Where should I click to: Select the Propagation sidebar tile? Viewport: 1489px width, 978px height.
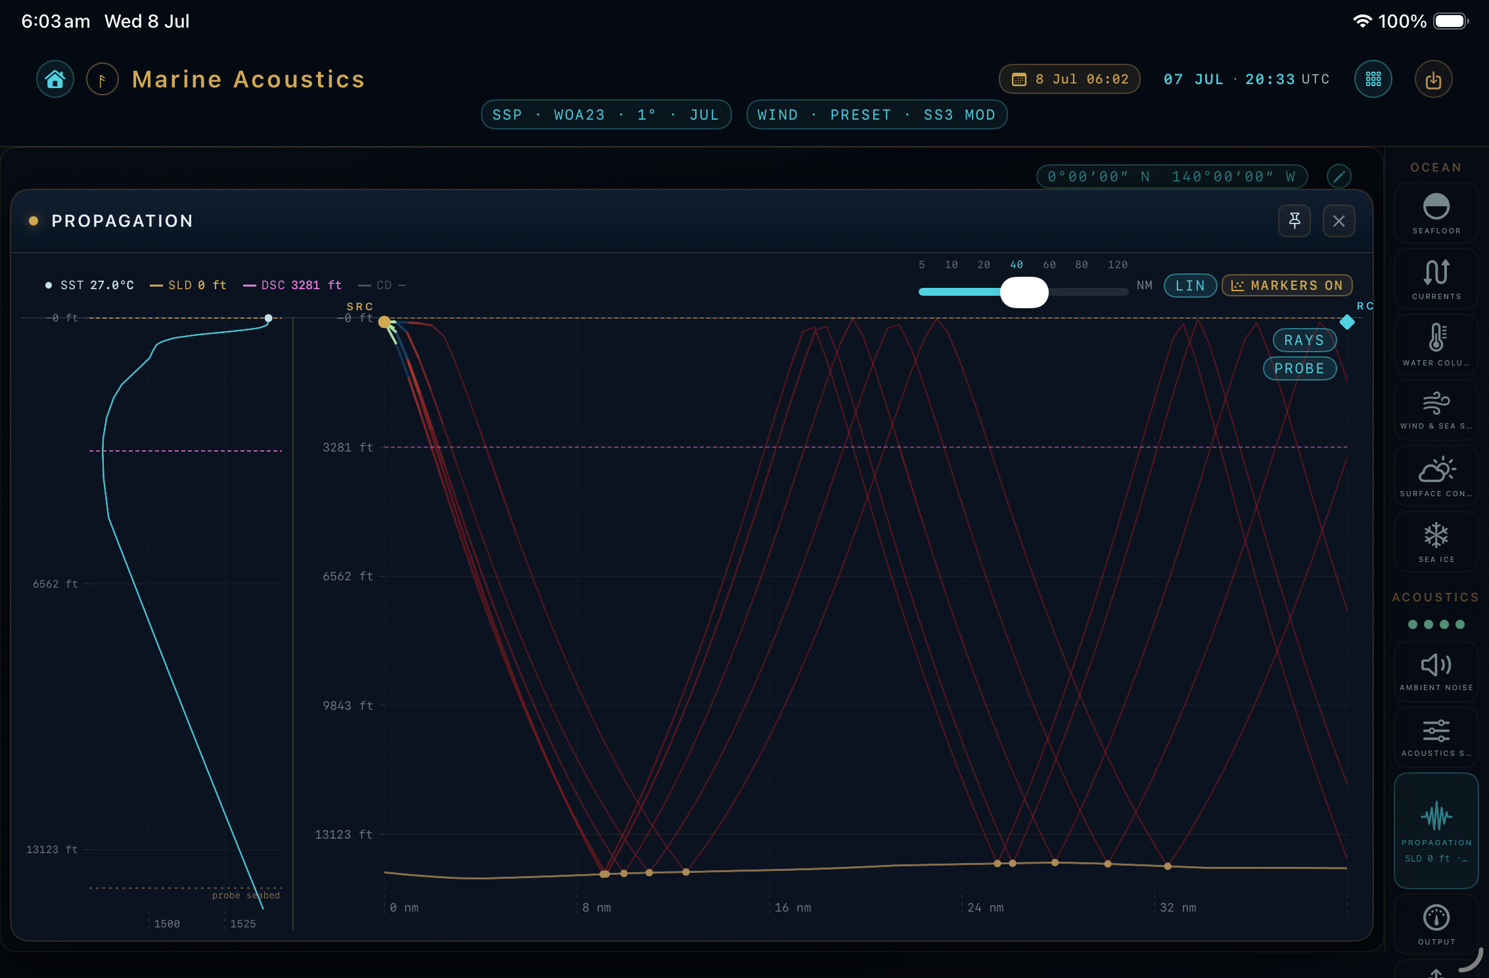(x=1436, y=831)
